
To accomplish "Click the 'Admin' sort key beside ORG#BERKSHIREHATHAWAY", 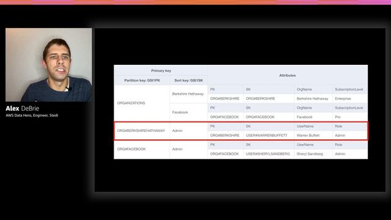I will tap(177, 131).
